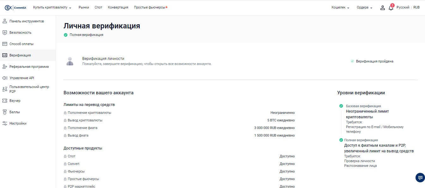425x188 pixels.
Task: Click the API Management icon in sidebar
Action: tap(5, 78)
